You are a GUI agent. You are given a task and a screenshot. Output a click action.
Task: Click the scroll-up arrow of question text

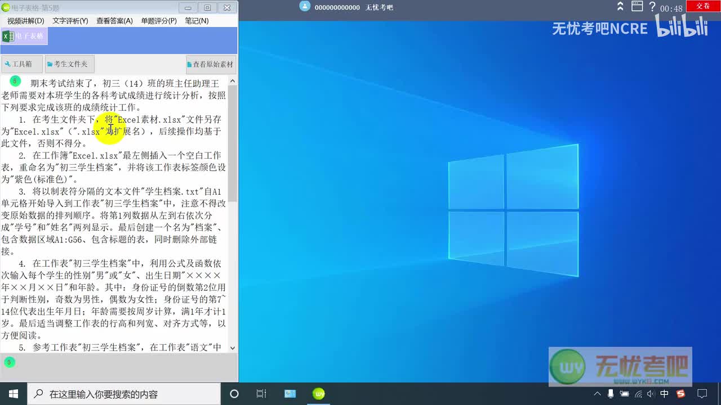click(x=233, y=80)
